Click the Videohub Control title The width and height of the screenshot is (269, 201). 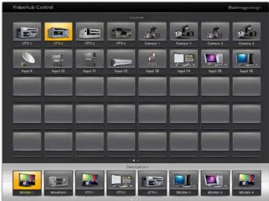click(33, 7)
